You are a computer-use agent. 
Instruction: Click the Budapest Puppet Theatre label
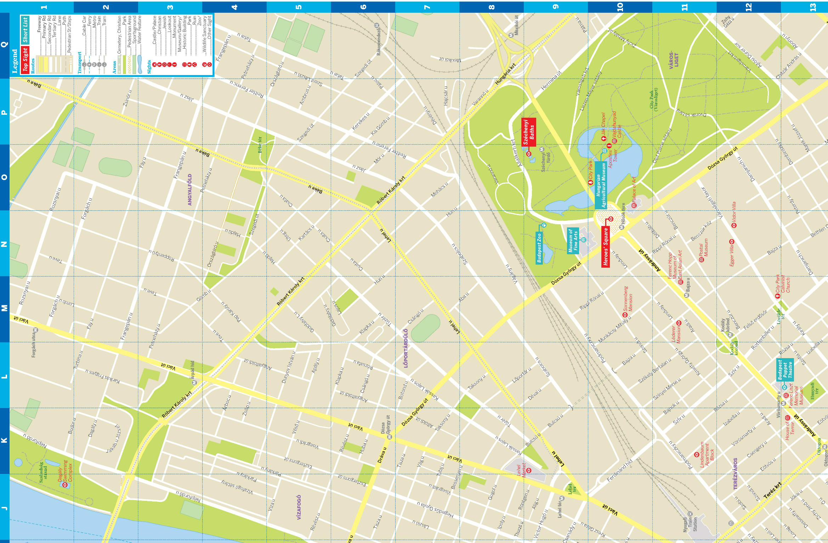point(785,369)
